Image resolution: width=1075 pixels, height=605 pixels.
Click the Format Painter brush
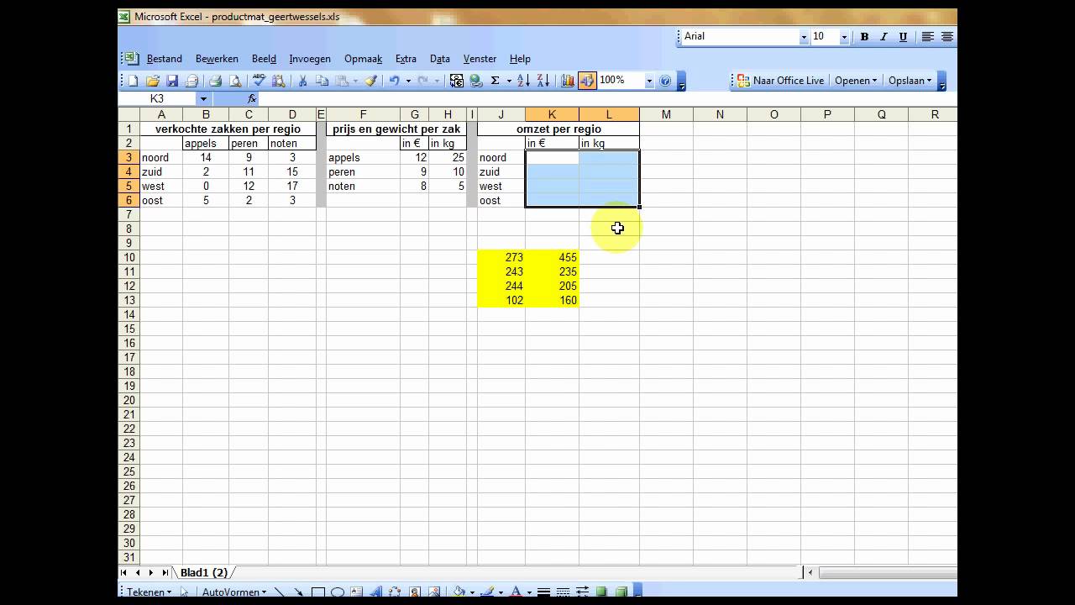(x=370, y=81)
